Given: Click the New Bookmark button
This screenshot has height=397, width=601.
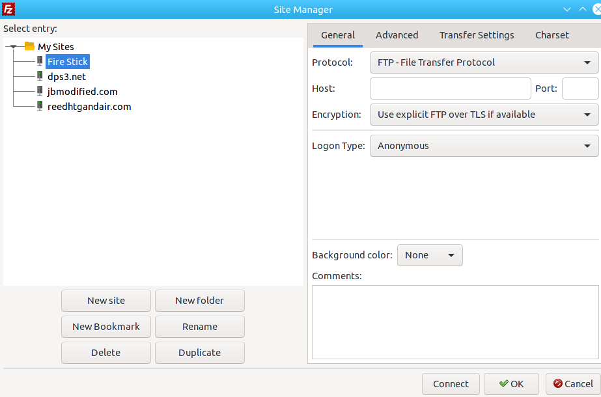Looking at the screenshot, I should coord(106,327).
